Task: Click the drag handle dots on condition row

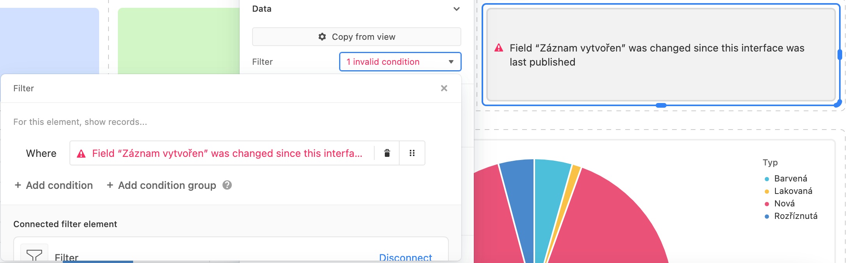Action: [x=412, y=153]
